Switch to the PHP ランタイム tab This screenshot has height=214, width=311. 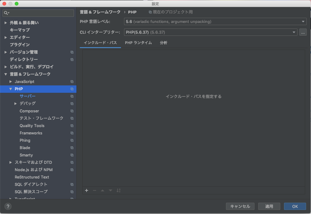pyautogui.click(x=138, y=43)
